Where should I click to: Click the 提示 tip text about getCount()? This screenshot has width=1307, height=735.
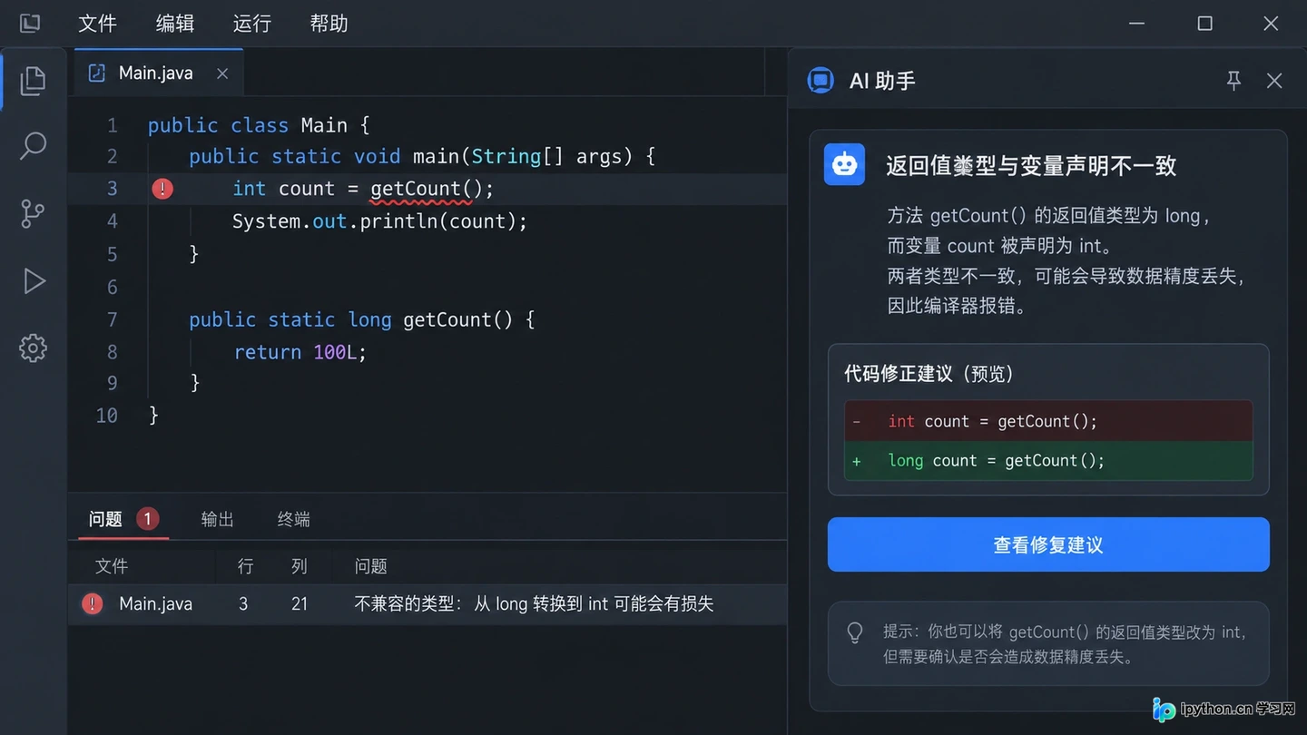point(1066,644)
